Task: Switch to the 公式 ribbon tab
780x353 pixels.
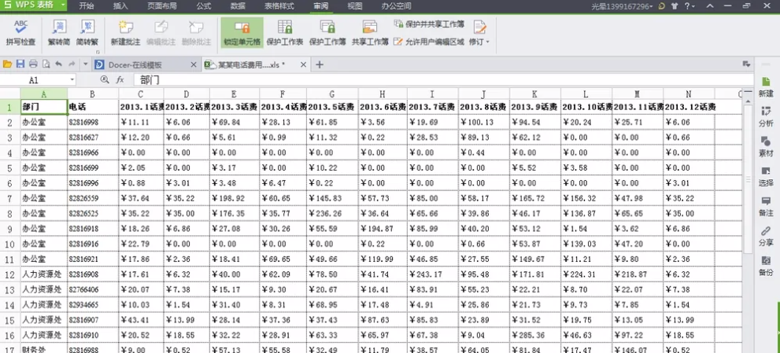Action: [x=203, y=6]
